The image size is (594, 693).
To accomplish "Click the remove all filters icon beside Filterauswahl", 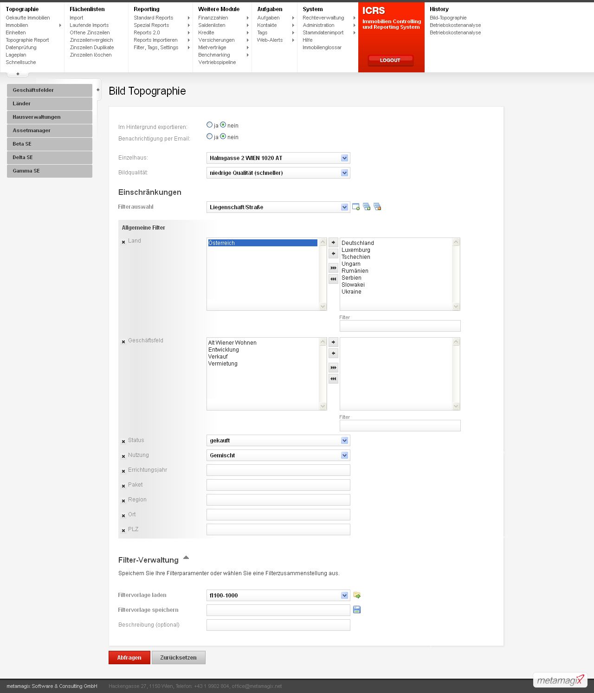I will 377,207.
